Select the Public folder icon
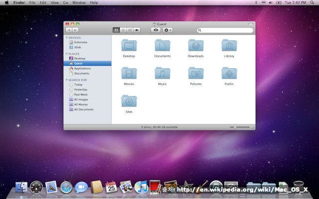 [x=229, y=73]
